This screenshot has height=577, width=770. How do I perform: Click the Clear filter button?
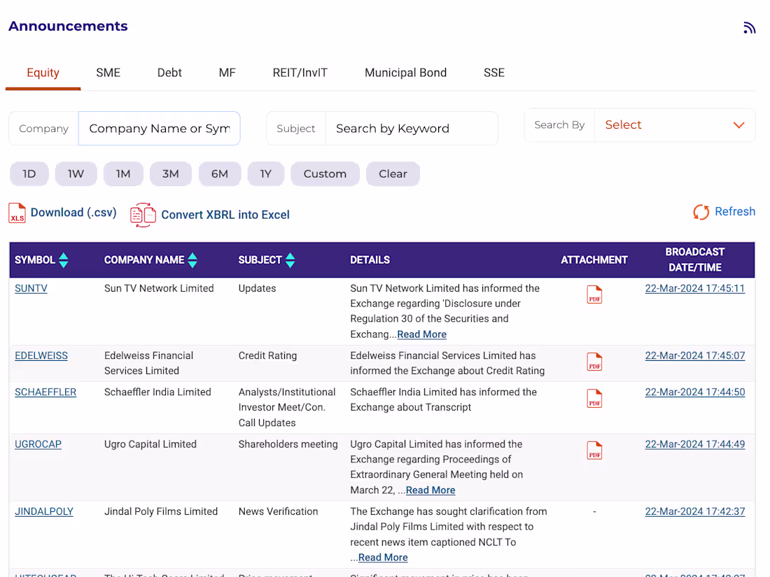point(393,173)
